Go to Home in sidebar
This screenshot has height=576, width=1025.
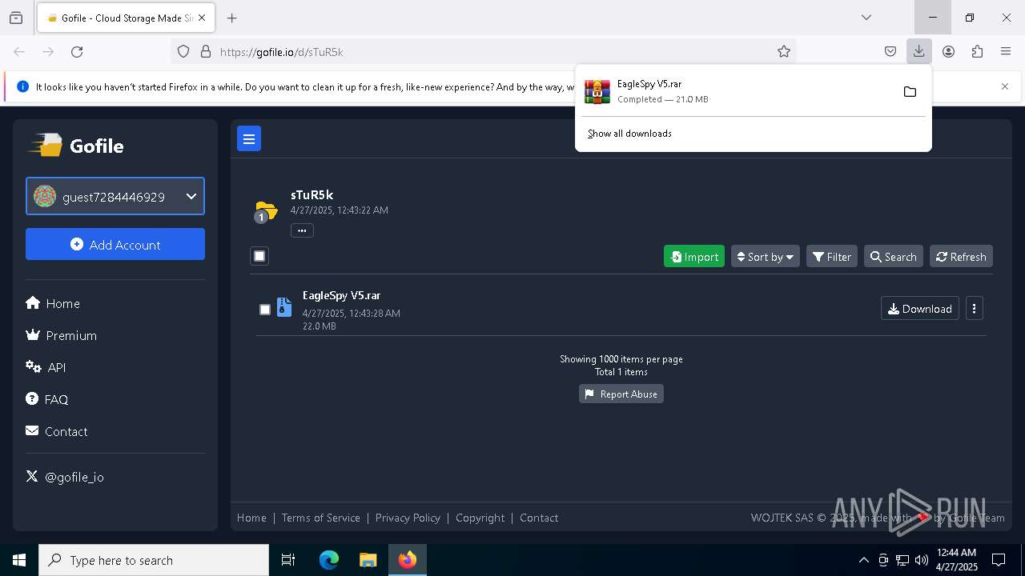pyautogui.click(x=53, y=303)
